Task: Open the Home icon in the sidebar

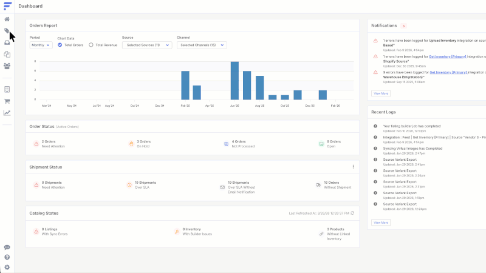Action: [7, 19]
